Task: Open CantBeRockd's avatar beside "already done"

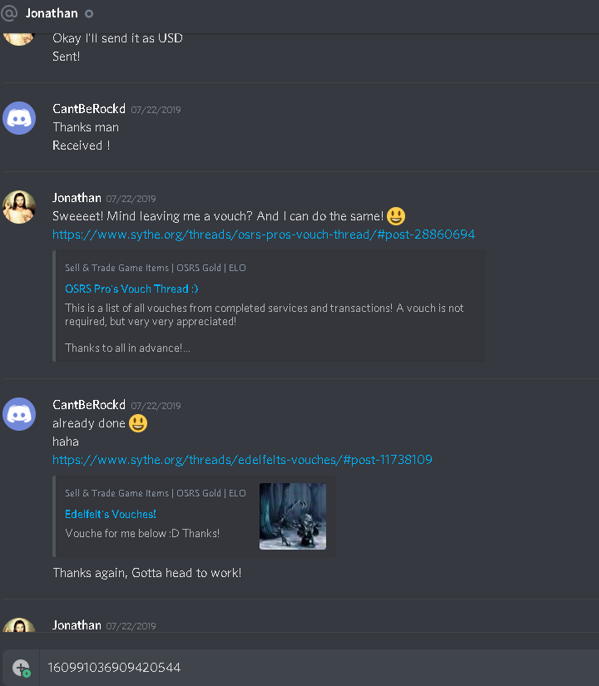Action: 19,414
